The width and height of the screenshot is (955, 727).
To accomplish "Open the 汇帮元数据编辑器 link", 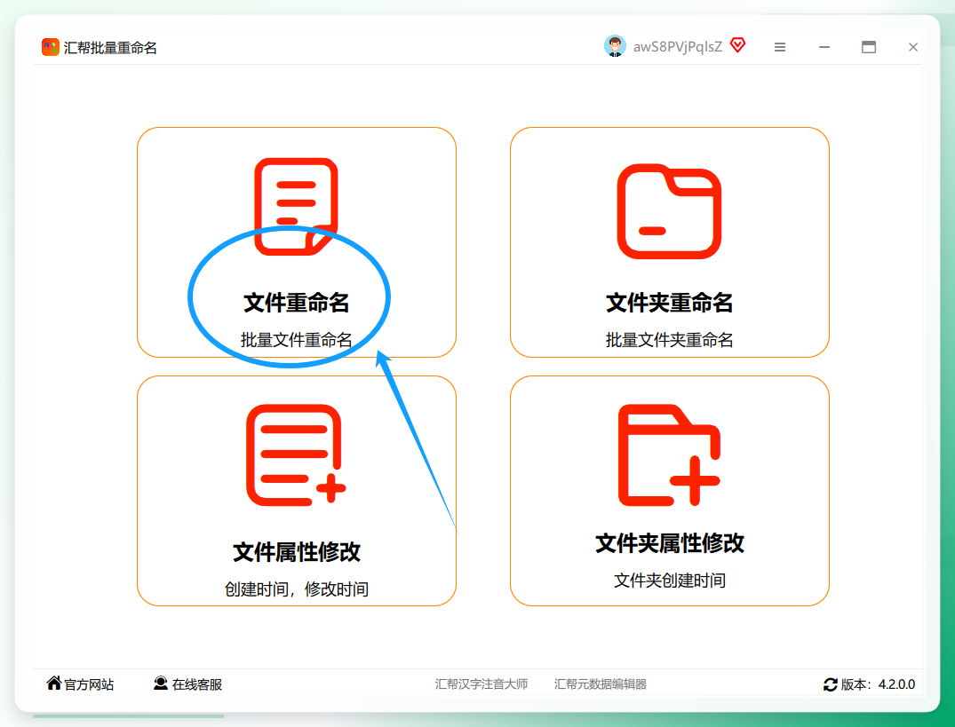I will [600, 684].
